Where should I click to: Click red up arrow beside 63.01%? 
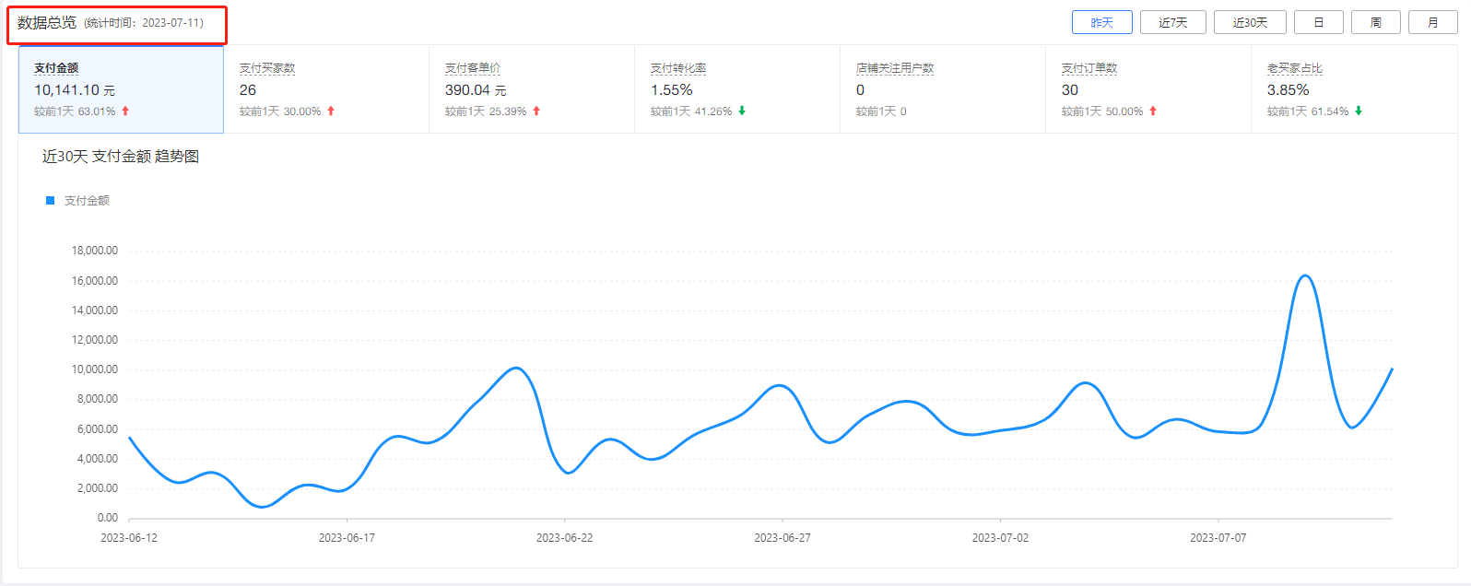pyautogui.click(x=125, y=111)
